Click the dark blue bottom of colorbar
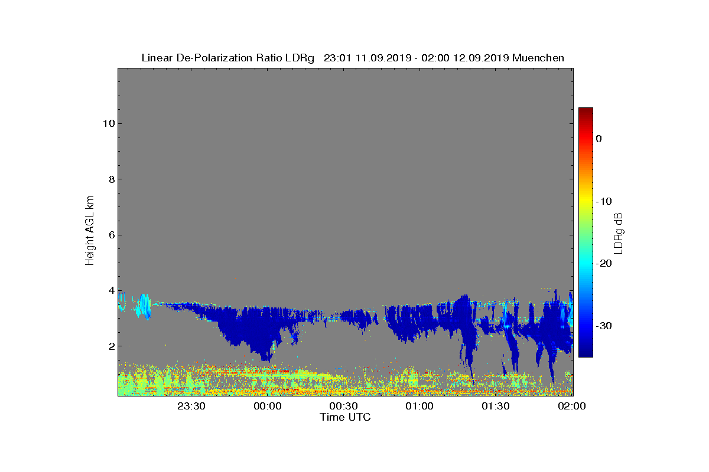Image resolution: width=709 pixels, height=472 pixels. pos(586,351)
